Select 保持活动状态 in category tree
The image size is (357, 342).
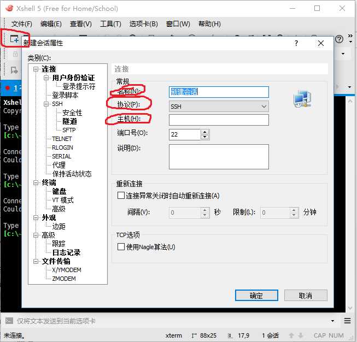pyautogui.click(x=72, y=174)
